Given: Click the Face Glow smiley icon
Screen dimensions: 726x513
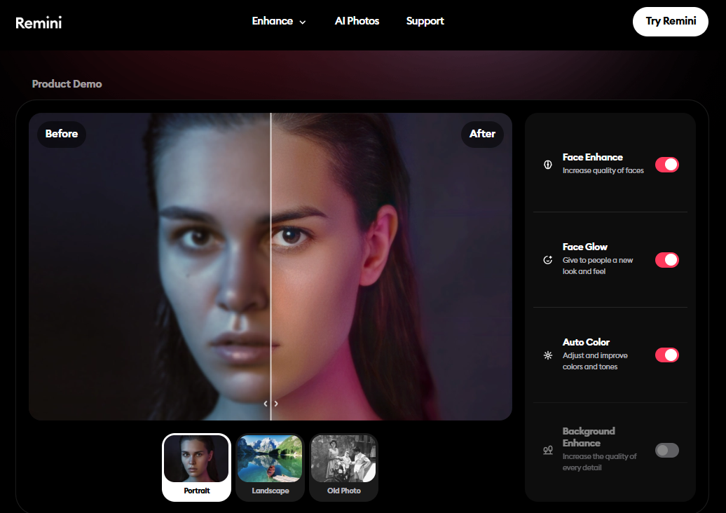Looking at the screenshot, I should coord(548,260).
